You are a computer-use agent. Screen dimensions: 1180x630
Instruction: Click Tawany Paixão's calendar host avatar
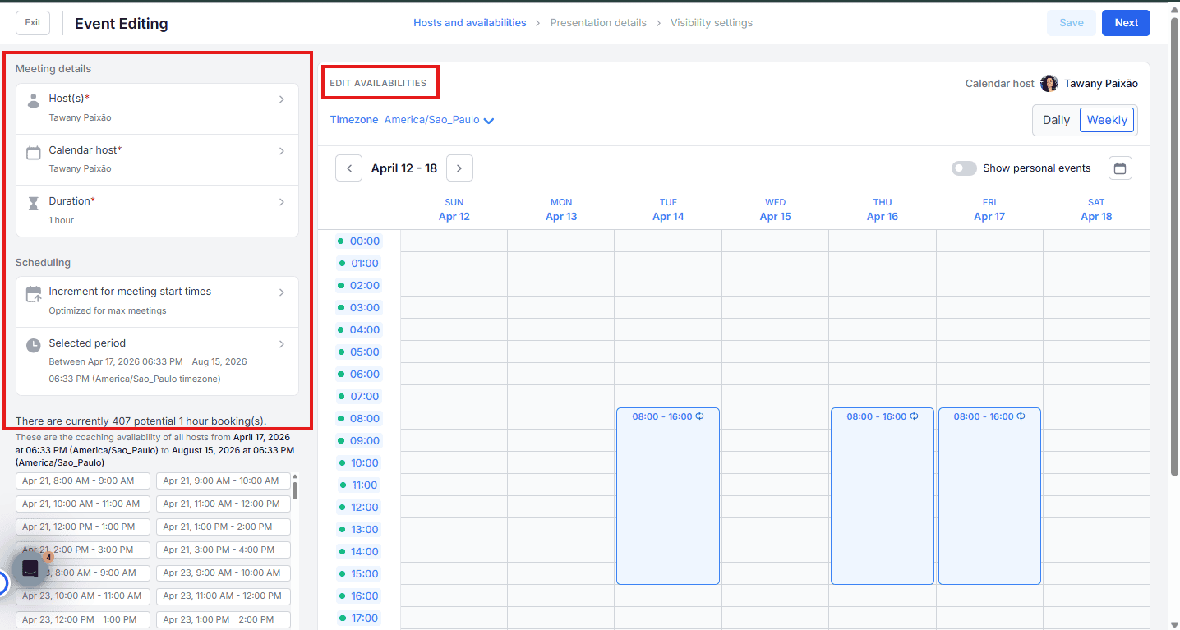click(x=1049, y=84)
